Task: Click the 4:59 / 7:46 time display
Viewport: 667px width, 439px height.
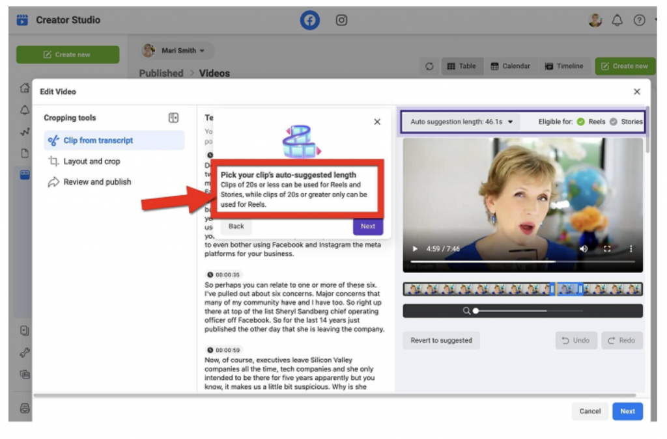Action: coord(443,249)
